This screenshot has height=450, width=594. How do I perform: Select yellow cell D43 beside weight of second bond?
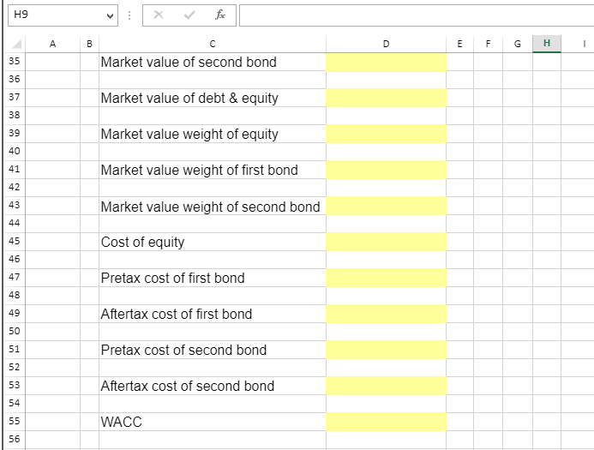[x=386, y=206]
